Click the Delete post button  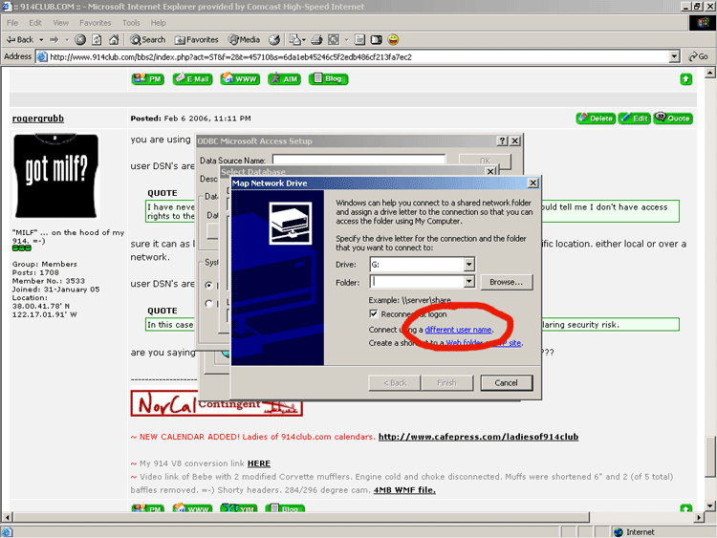tap(596, 118)
